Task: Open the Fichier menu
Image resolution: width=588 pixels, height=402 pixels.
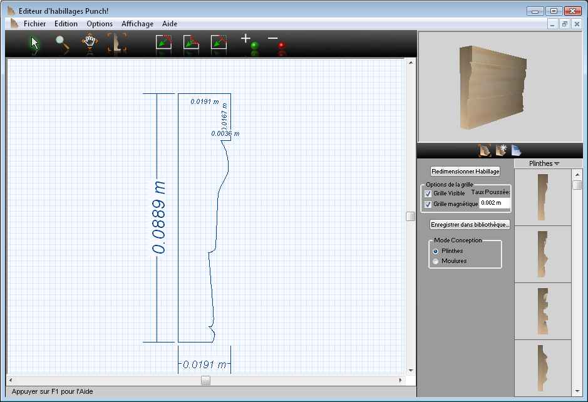Action: point(34,24)
